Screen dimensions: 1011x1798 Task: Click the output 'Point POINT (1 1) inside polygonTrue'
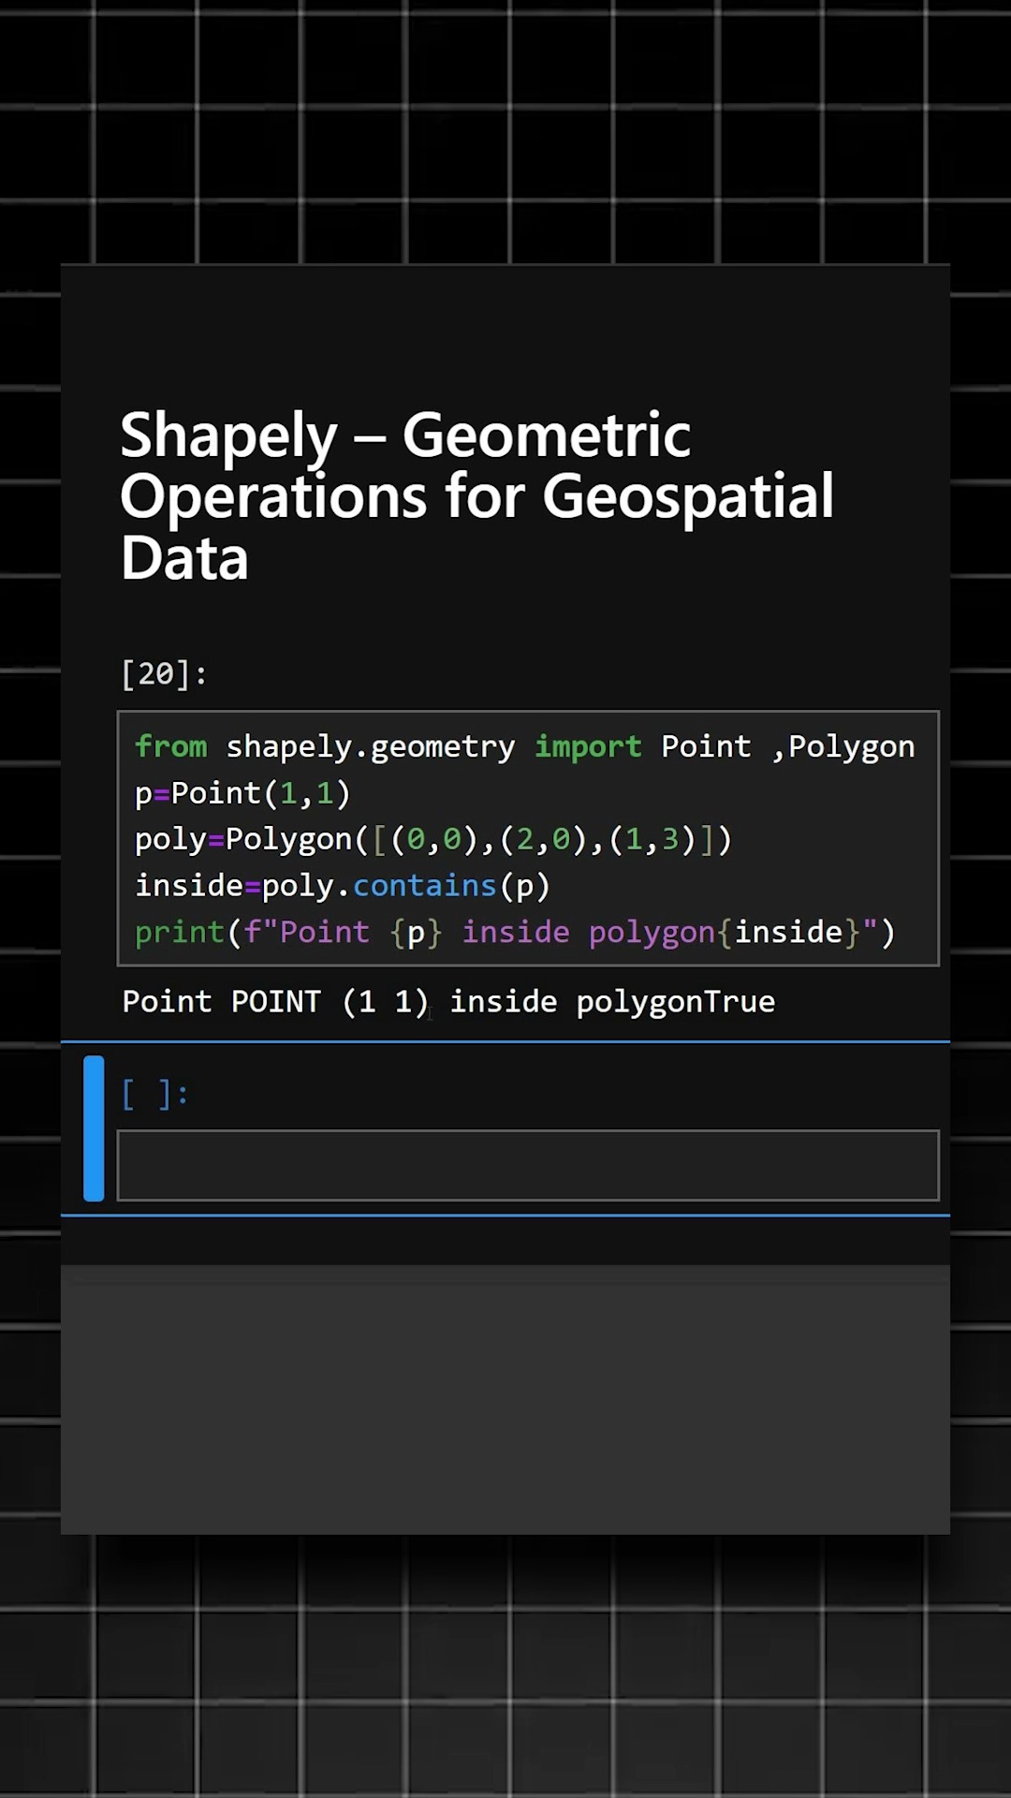(x=448, y=1002)
